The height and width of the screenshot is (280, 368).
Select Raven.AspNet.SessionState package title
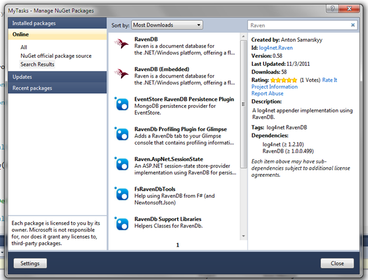pyautogui.click(x=169, y=159)
